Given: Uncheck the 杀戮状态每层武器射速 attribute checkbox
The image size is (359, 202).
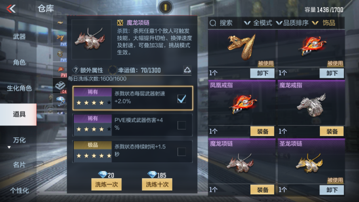Looking at the screenshot, I should 182,99.
